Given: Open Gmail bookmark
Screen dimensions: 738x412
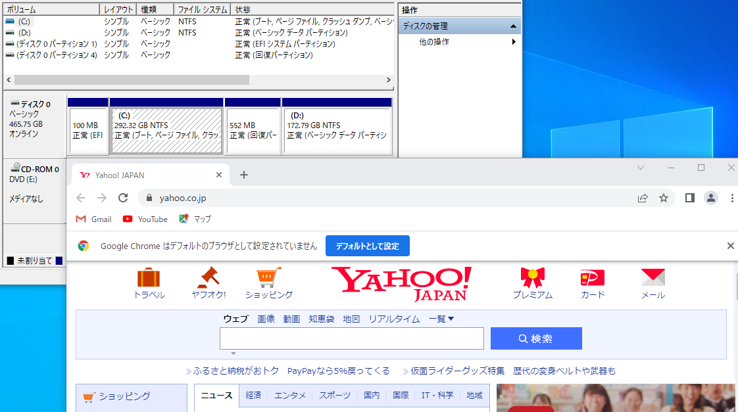Looking at the screenshot, I should coord(93,219).
